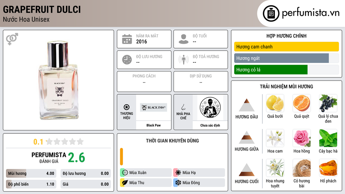
Task: Click the orange bar under Thời gian khuyên dùng
Action: (x=121, y=157)
